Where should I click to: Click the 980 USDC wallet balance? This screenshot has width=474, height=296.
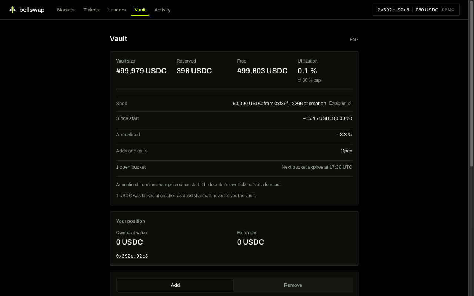427,10
